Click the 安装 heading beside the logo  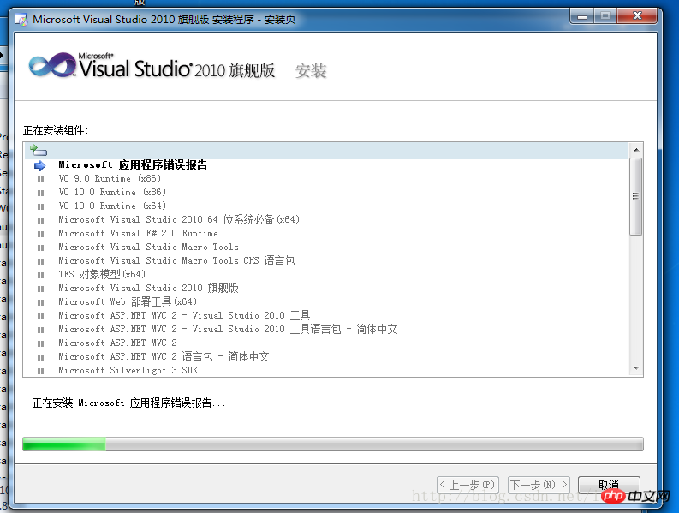tap(311, 70)
